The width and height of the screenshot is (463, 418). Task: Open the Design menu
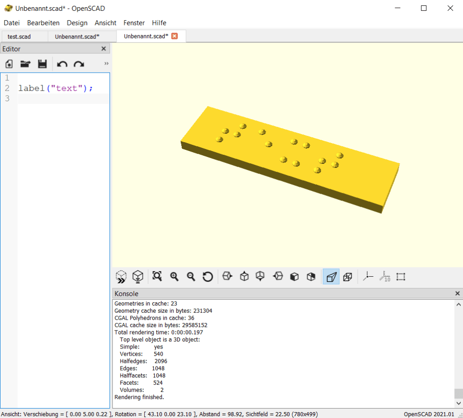(77, 23)
